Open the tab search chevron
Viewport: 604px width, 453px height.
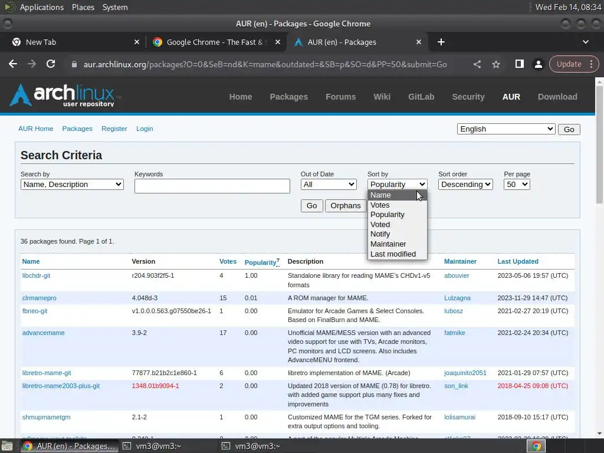tap(586, 42)
